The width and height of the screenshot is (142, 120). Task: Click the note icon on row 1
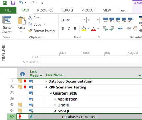20,81
